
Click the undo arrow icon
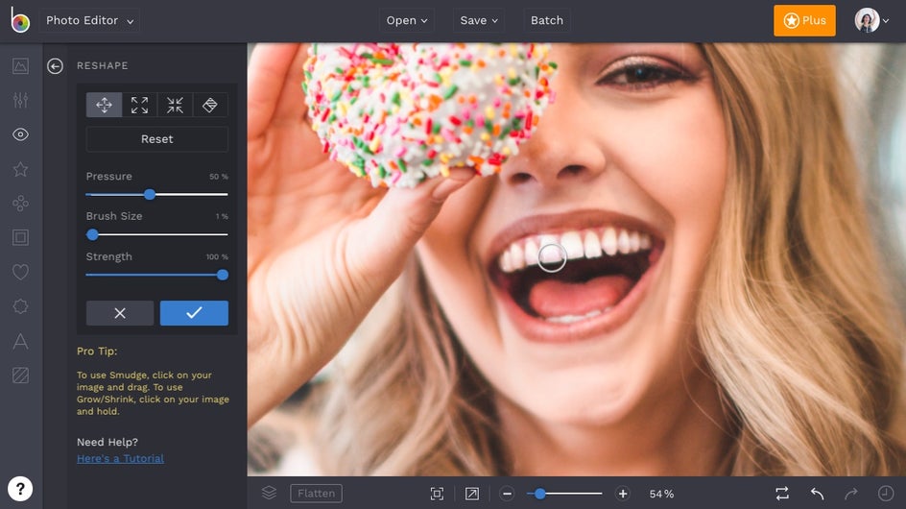817,494
